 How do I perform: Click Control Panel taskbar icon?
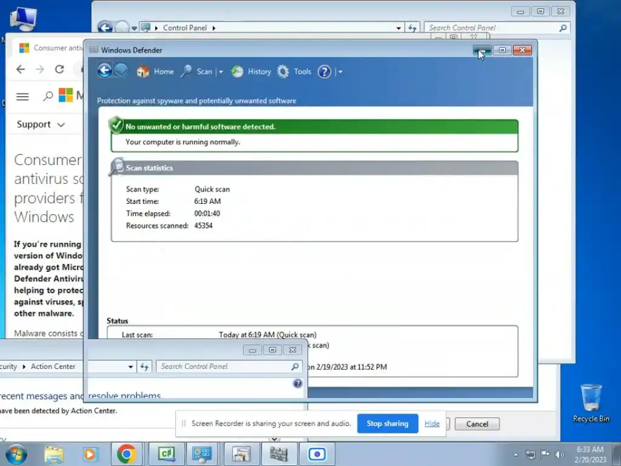point(201,454)
